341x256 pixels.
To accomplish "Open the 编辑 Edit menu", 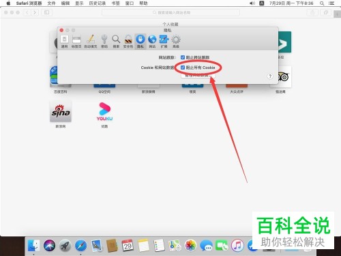I will (x=65, y=3).
